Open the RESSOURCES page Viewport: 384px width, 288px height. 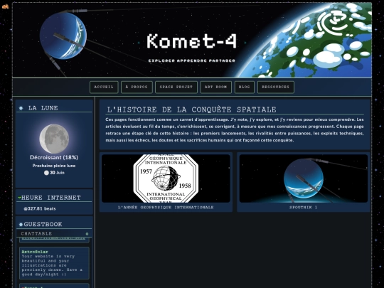tap(275, 87)
